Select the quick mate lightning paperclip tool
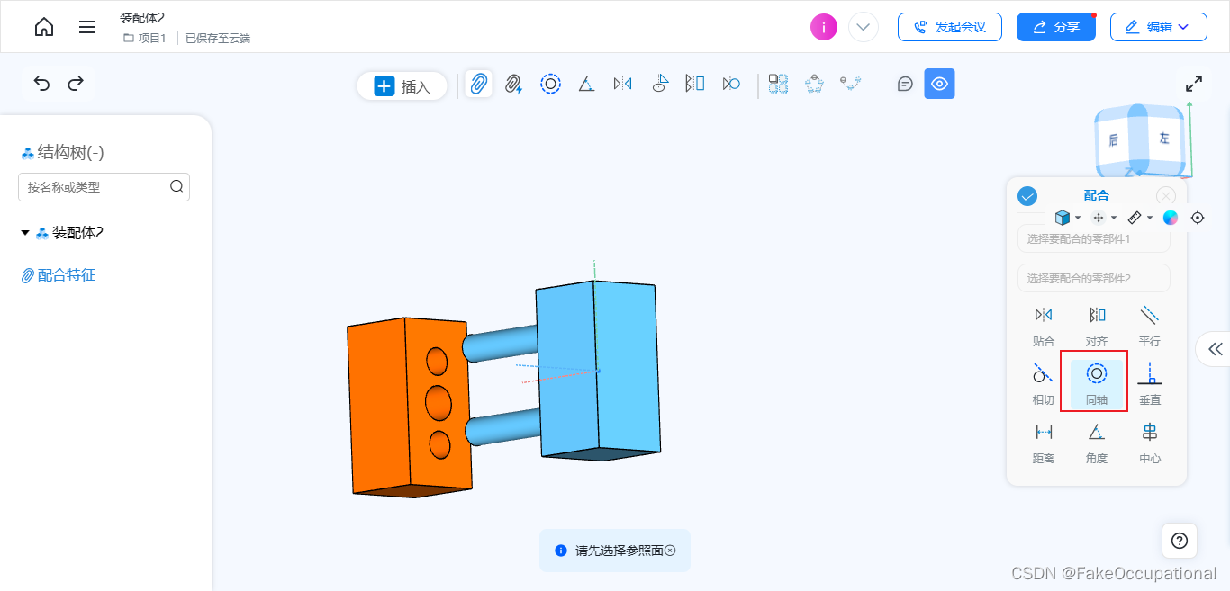Viewport: 1230px width, 591px height. (513, 84)
